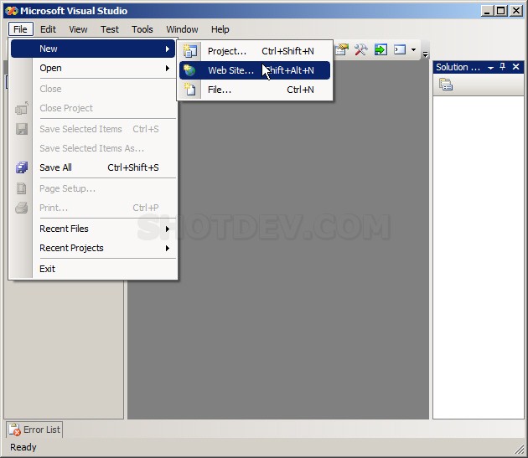Click Page Setup... menu item
The height and width of the screenshot is (458, 528).
point(93,188)
